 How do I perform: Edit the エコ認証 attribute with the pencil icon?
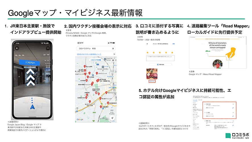[x=233, y=116]
